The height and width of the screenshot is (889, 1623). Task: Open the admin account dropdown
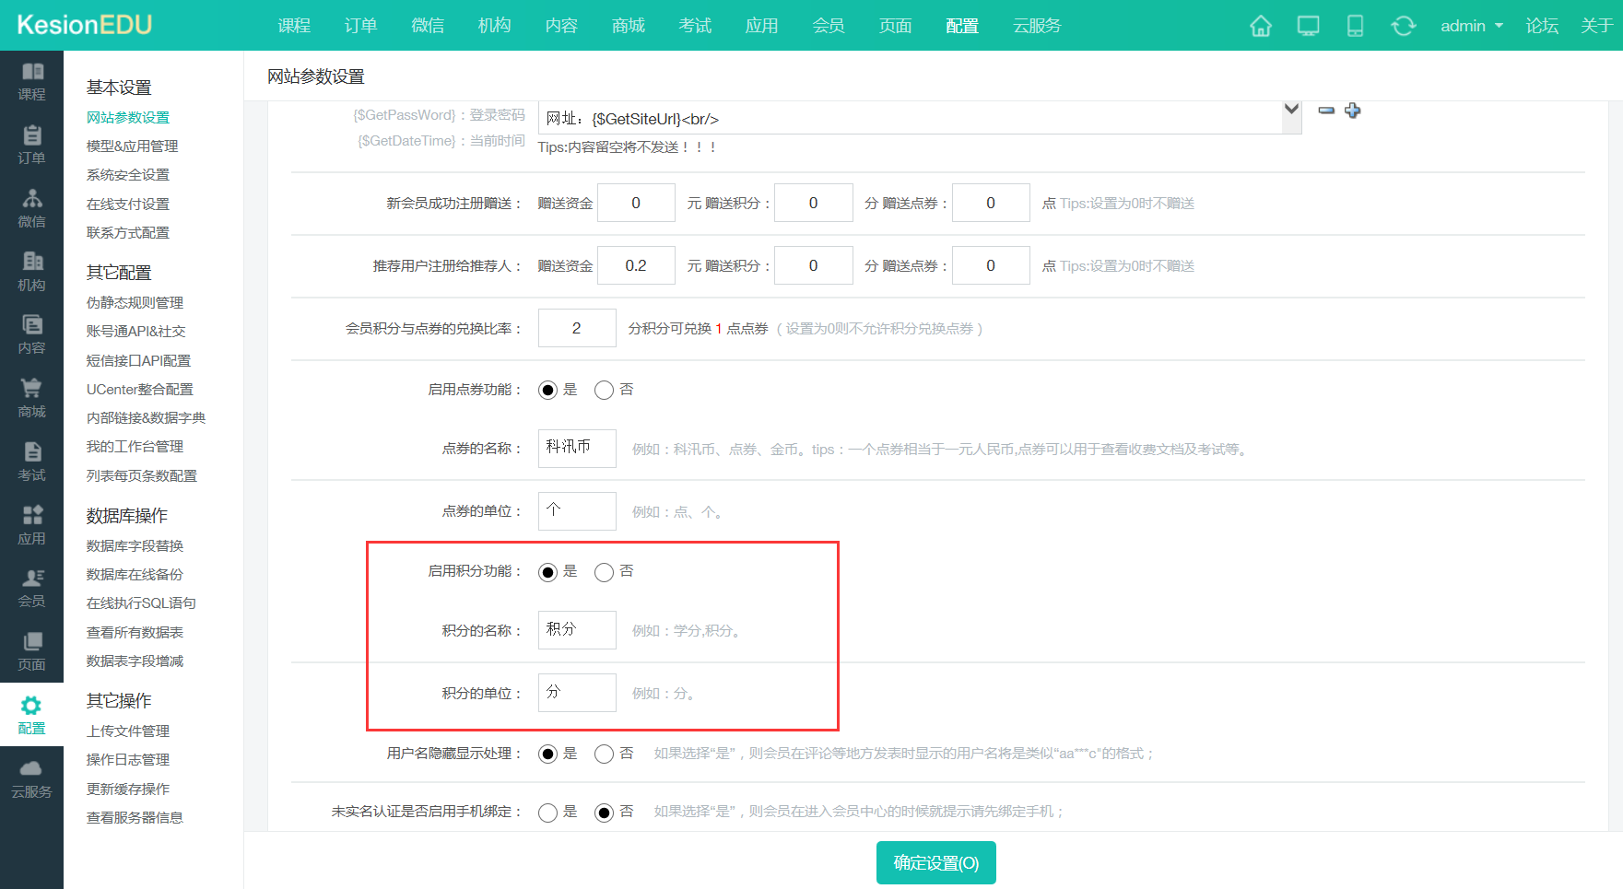pyautogui.click(x=1469, y=26)
